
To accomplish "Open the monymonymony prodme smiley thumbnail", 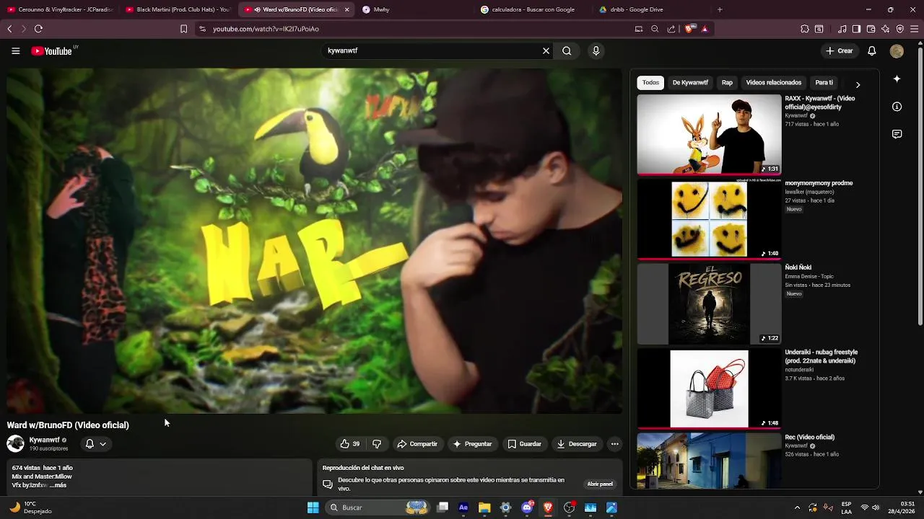I will pos(709,219).
